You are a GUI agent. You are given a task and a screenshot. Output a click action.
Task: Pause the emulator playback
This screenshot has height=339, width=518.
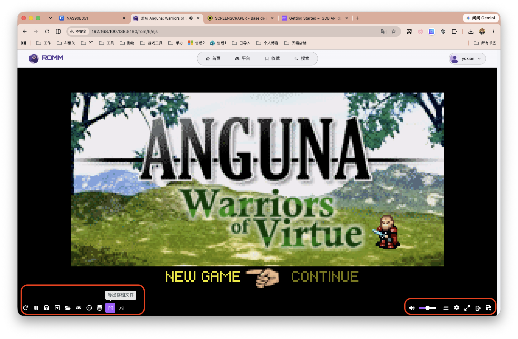[x=36, y=308]
